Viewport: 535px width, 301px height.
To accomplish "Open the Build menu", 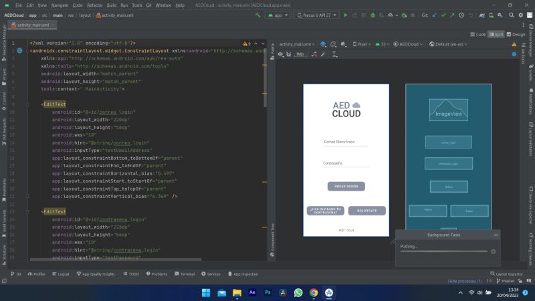I will [111, 5].
